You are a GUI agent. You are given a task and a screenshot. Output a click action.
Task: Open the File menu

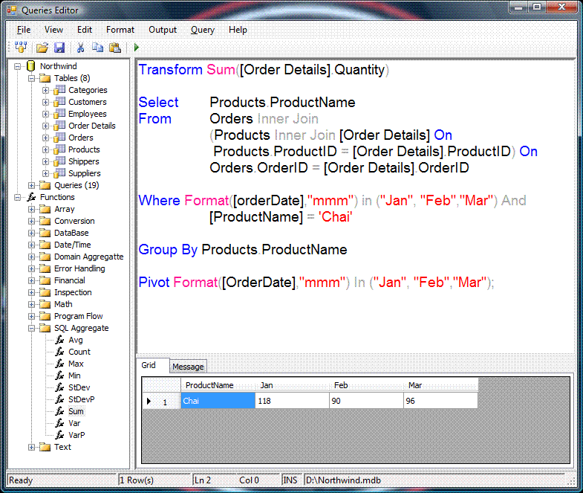click(24, 30)
